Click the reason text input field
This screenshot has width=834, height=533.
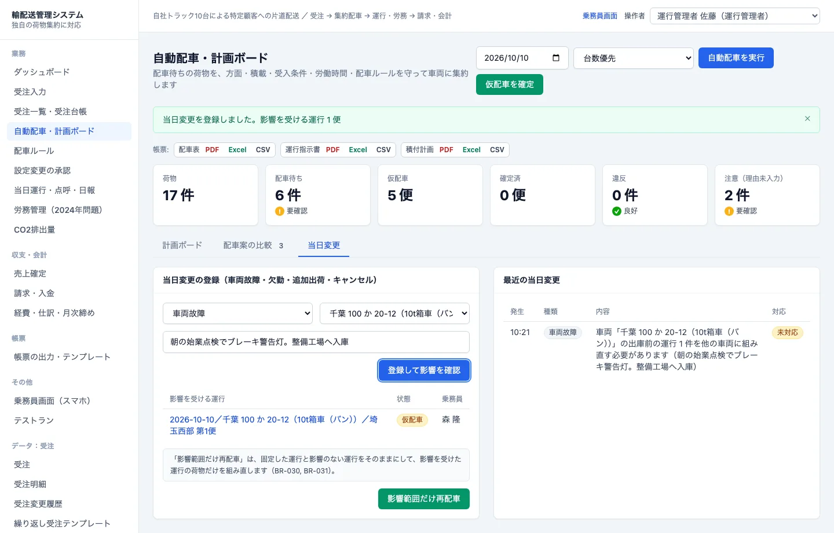coord(316,342)
